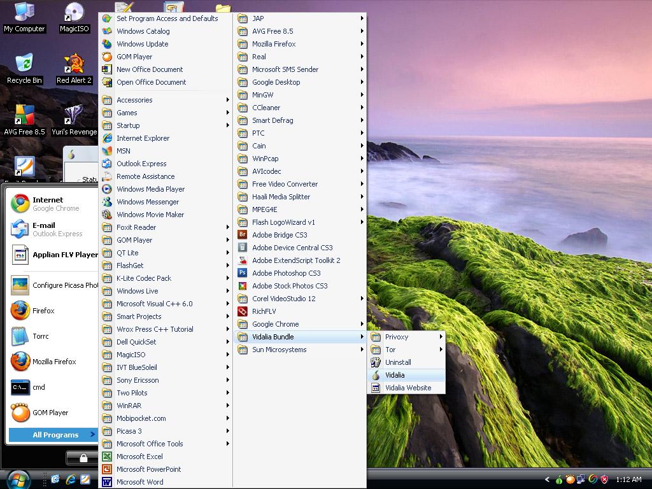The image size is (652, 489).
Task: Open AVG Free 8.5 desktop icon
Action: pos(24,120)
